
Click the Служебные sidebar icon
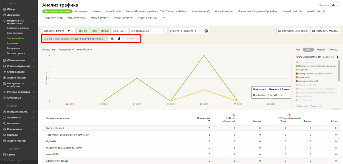(x=4, y=98)
